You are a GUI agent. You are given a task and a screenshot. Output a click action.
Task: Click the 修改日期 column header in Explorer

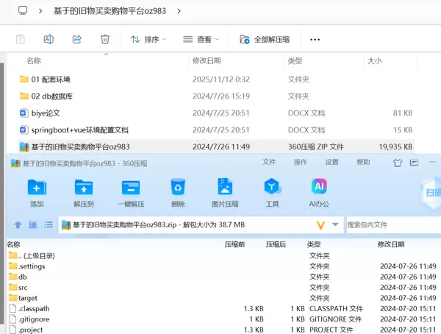207,61
